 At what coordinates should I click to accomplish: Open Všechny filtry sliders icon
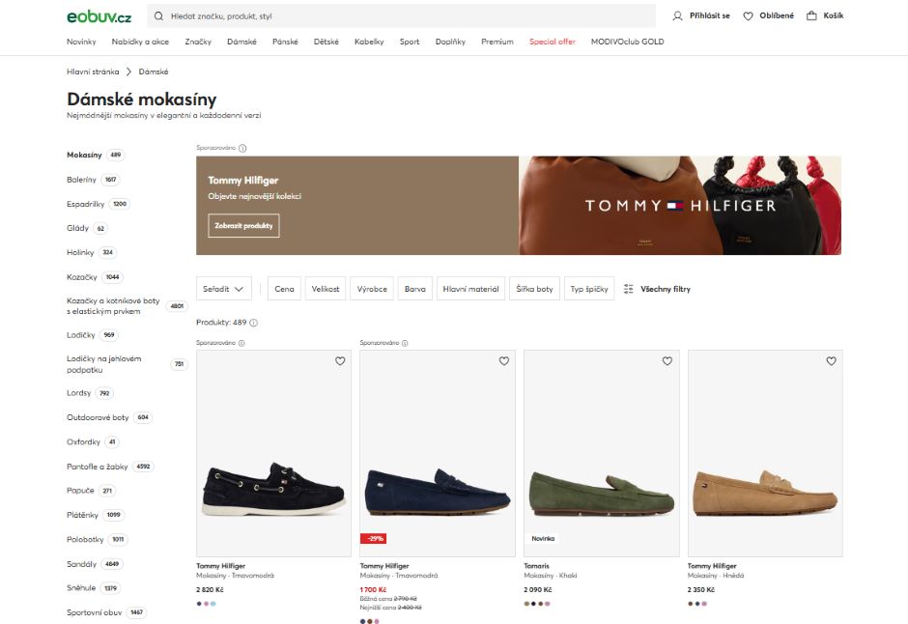pyautogui.click(x=629, y=289)
